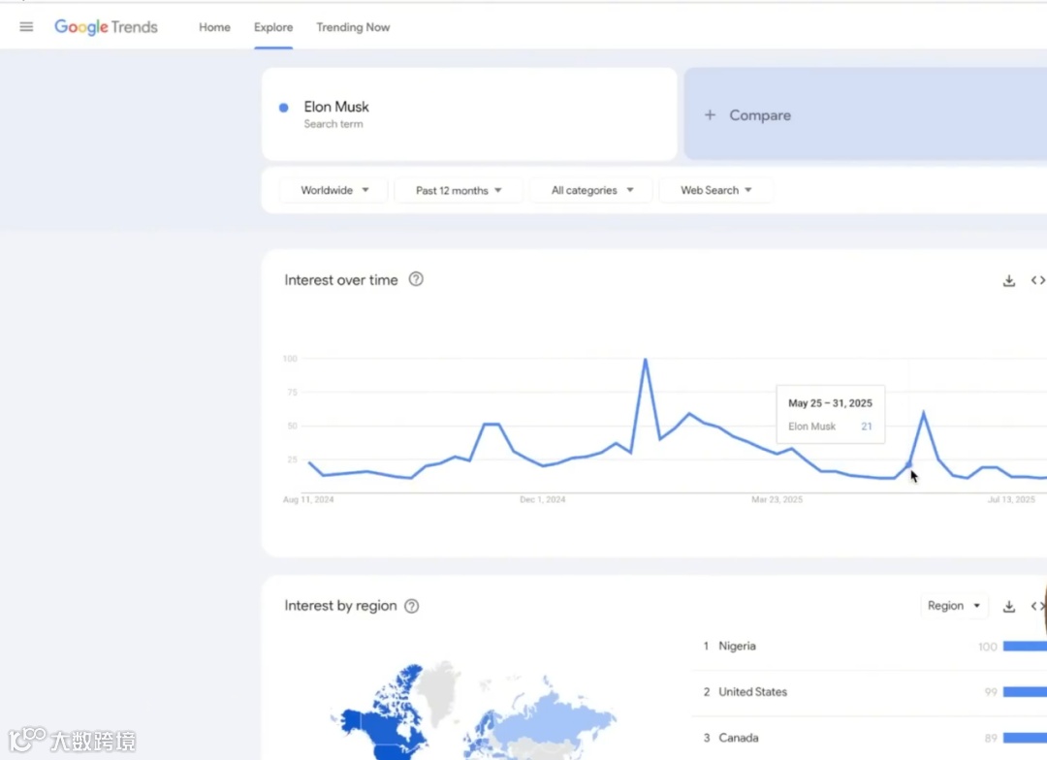Expand the Web Search type dropdown
Image resolution: width=1047 pixels, height=760 pixels.
pyautogui.click(x=715, y=190)
